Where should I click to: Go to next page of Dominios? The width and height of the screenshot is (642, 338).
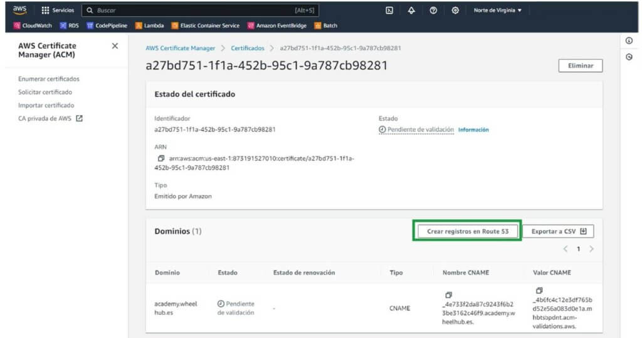591,249
